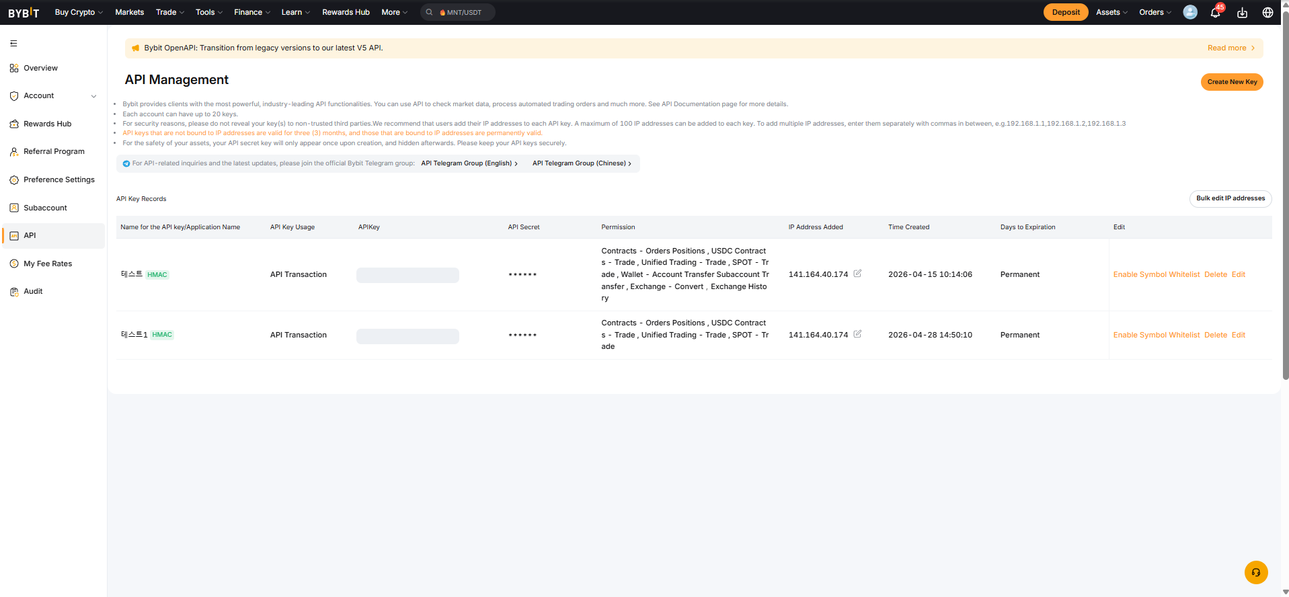
Task: Open the notifications bell
Action: click(1215, 13)
